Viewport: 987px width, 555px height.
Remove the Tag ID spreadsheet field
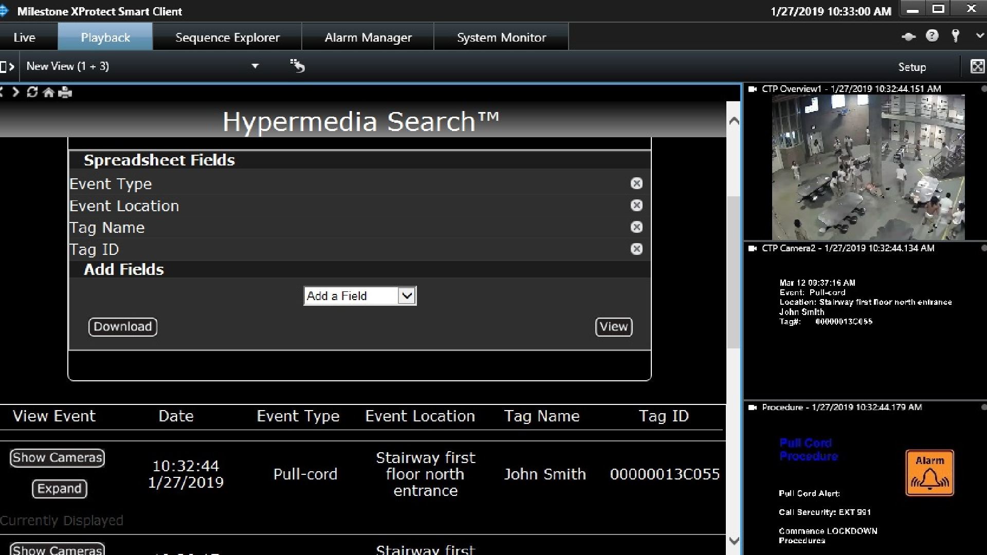pos(636,249)
